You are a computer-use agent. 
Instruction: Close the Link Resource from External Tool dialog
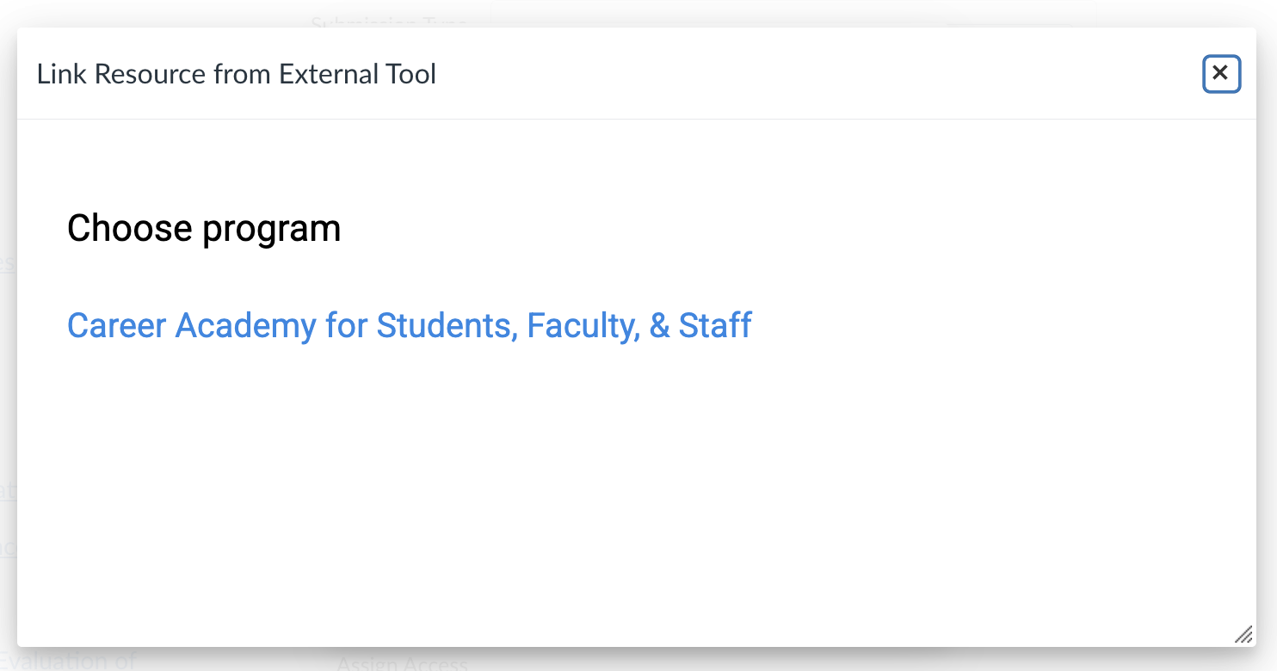tap(1221, 74)
